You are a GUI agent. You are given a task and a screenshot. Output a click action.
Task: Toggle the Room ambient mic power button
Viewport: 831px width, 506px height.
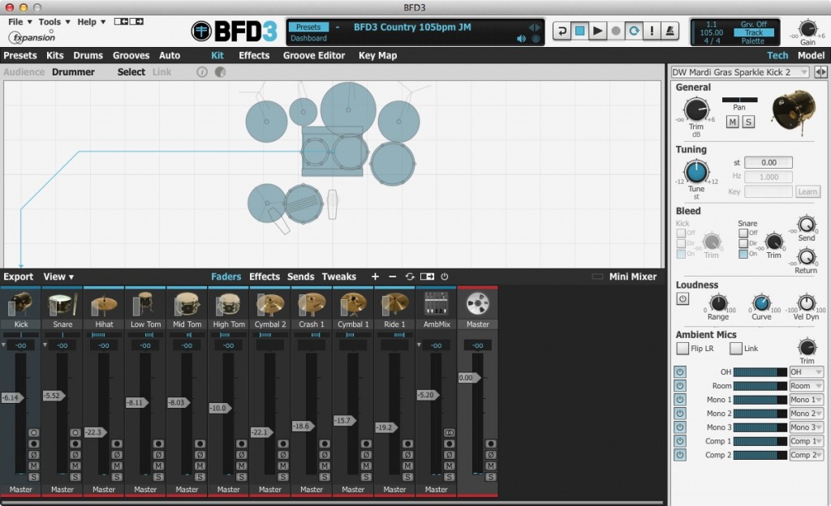(x=680, y=386)
